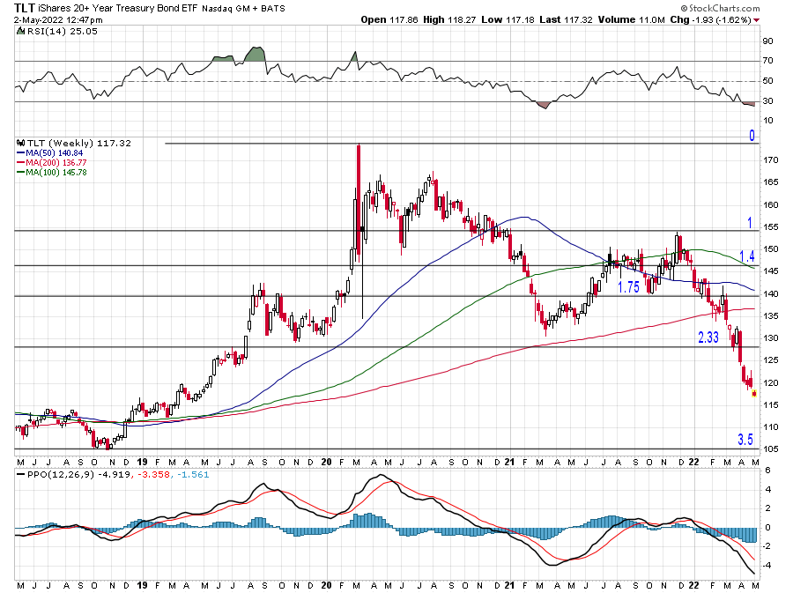This screenshot has height=593, width=793.
Task: Click the MA(50) 140.84 legend text
Action: 54,153
